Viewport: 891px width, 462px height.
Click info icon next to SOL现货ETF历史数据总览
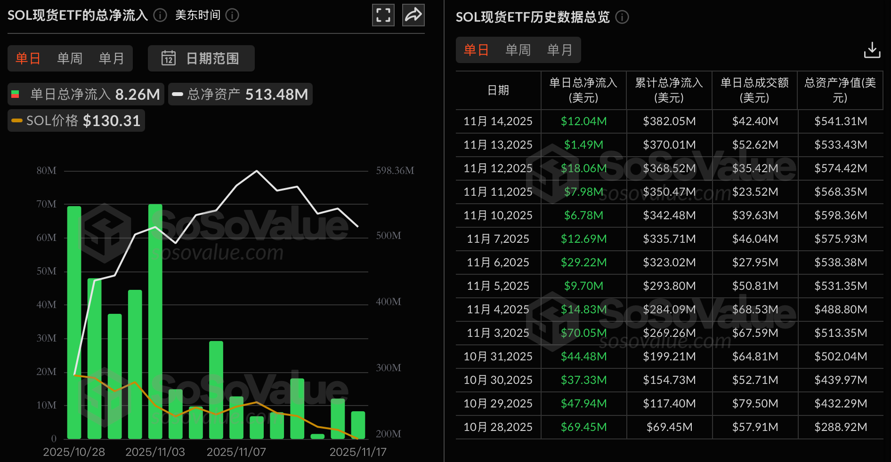tap(622, 17)
